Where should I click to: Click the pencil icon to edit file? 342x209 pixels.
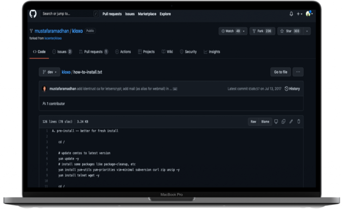click(291, 121)
